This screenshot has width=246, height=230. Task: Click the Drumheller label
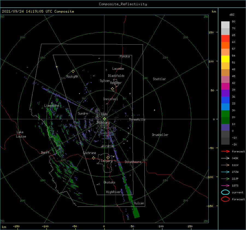(x=160, y=135)
